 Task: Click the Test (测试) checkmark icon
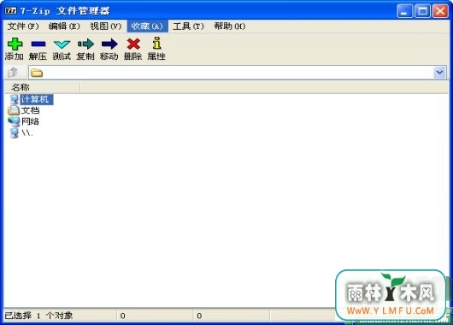click(62, 44)
